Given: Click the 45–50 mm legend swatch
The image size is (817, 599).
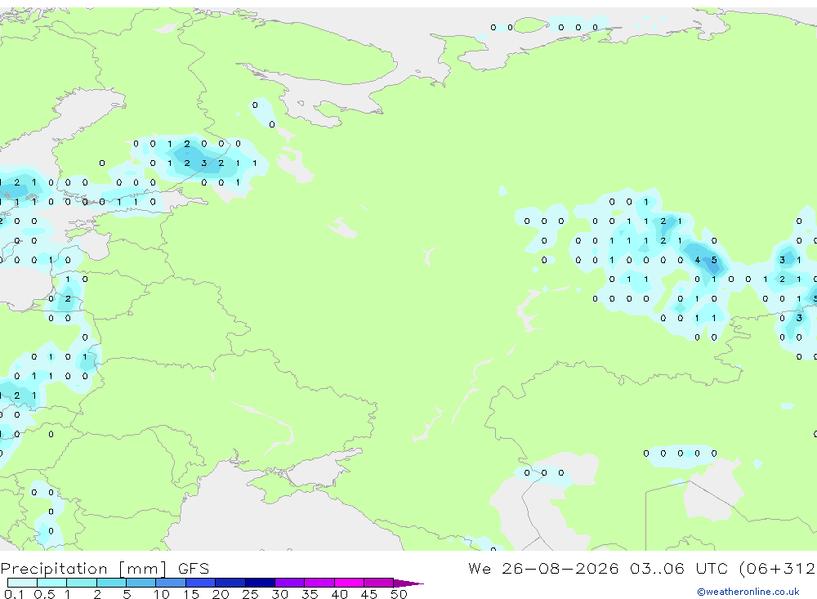Looking at the screenshot, I should 379,583.
